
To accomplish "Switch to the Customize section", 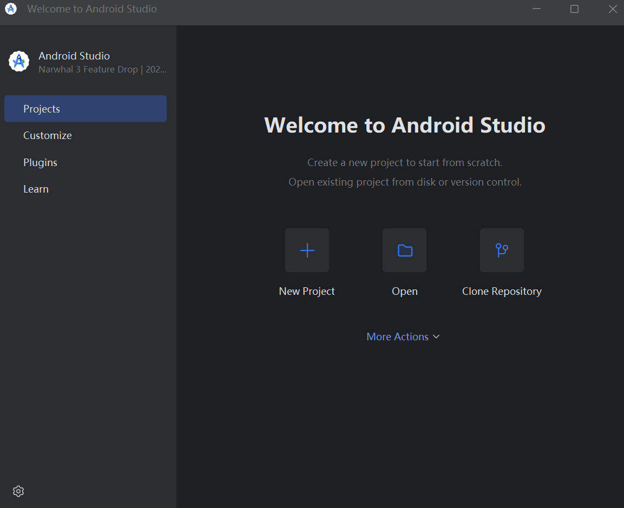I will (x=48, y=135).
